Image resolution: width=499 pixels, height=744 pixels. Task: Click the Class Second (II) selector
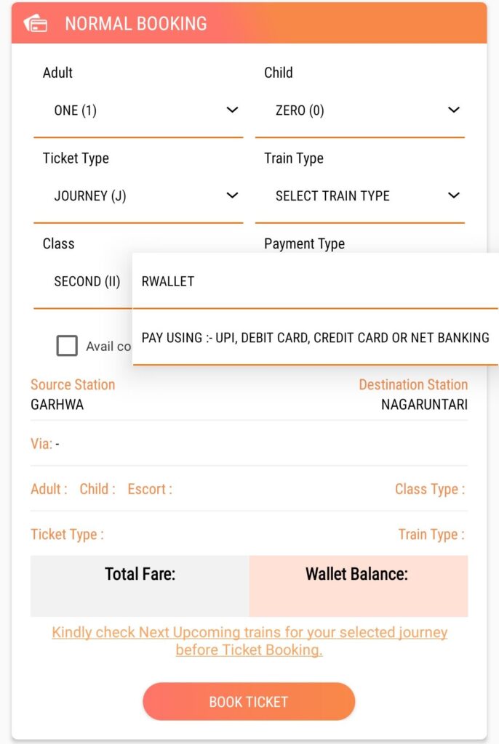click(x=87, y=281)
